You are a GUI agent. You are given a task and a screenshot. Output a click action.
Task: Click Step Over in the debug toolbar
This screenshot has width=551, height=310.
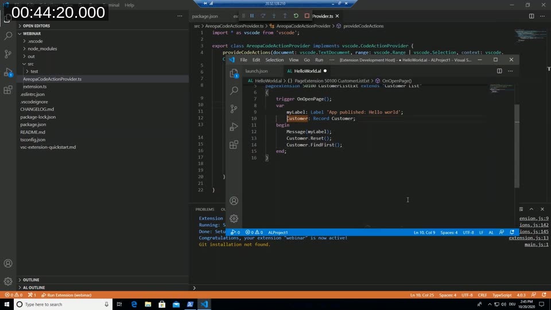pos(263,16)
